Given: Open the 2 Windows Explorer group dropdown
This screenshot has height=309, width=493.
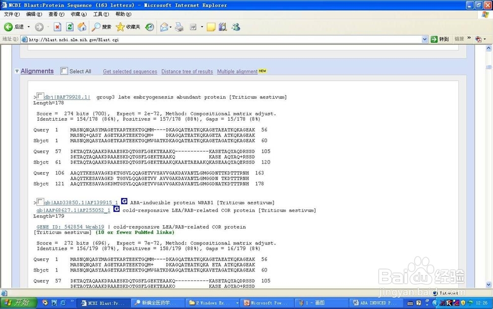Looking at the screenshot, I should [237, 303].
